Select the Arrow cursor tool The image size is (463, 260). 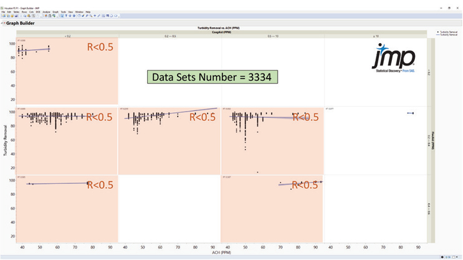click(62, 16)
